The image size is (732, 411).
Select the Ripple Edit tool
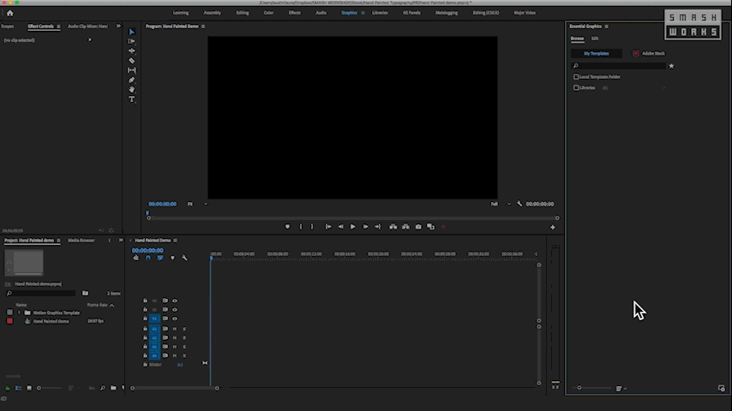point(132,51)
